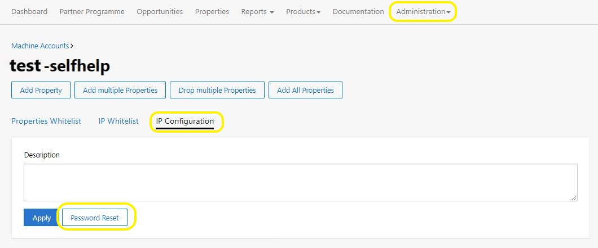Click Drop multiple Properties button

point(217,90)
